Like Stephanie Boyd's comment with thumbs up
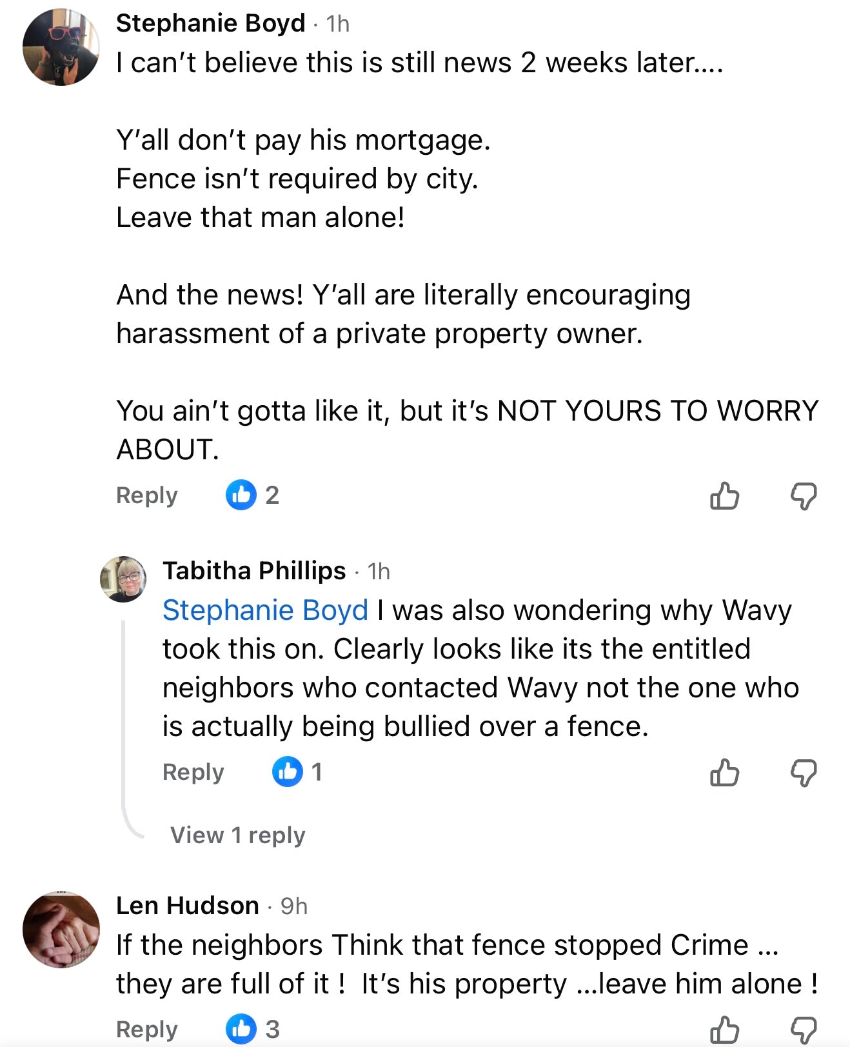Image resolution: width=850 pixels, height=1047 pixels. tap(724, 496)
